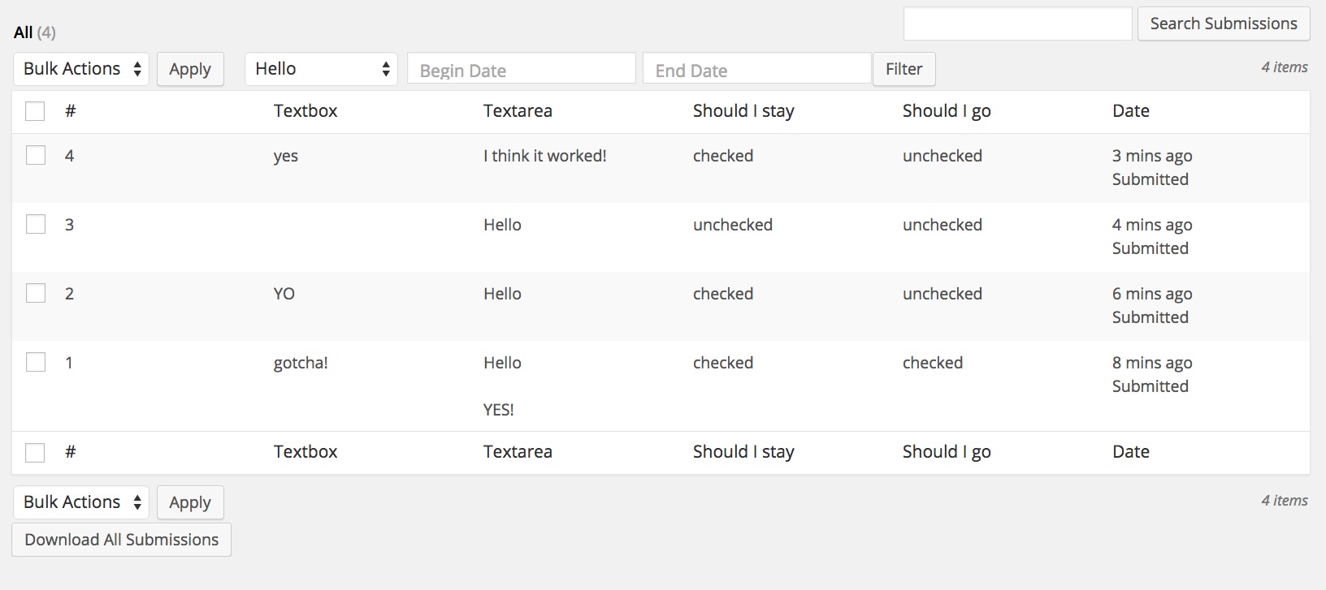Click the 'YES!' textarea line
The height and width of the screenshot is (590, 1326).
[499, 410]
